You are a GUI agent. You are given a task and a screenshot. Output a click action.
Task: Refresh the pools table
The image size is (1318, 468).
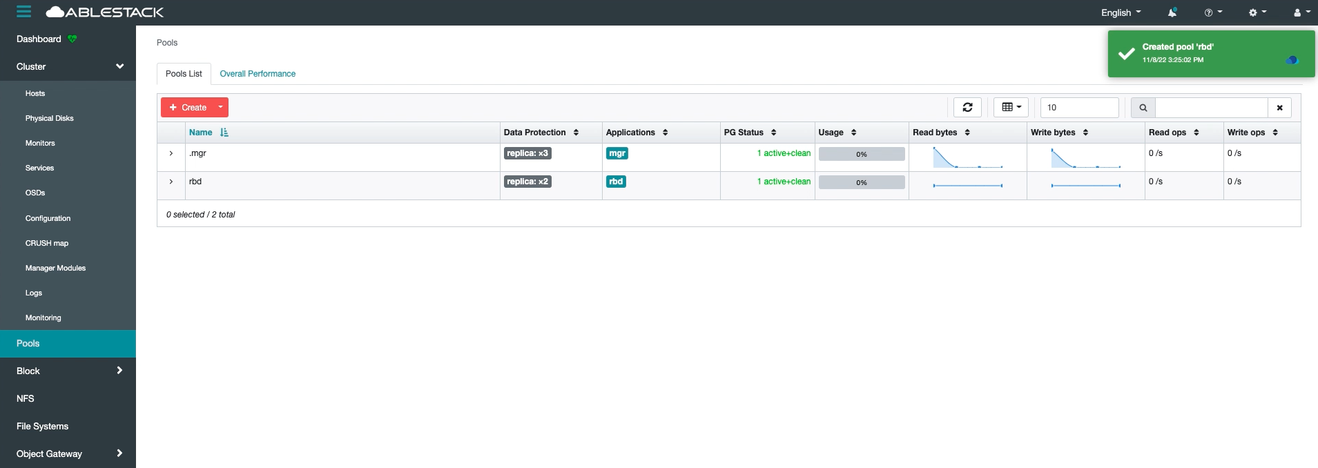(x=967, y=107)
